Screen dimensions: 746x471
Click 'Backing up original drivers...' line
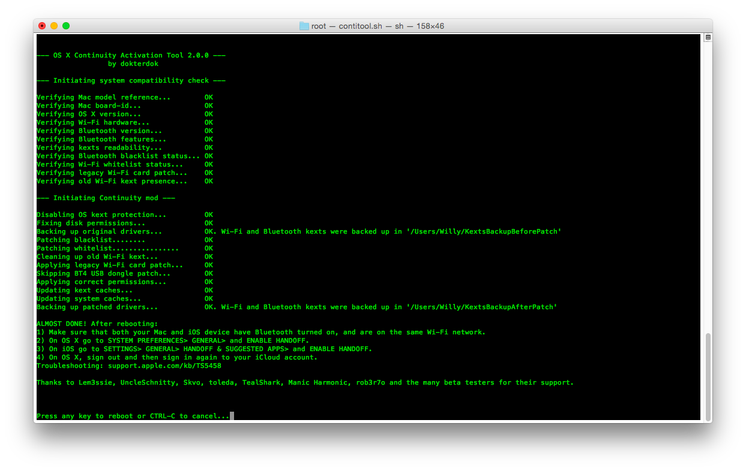299,231
